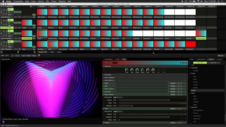The height and width of the screenshot is (127, 226).
Task: Click the Pause button
Action: coord(34,56)
